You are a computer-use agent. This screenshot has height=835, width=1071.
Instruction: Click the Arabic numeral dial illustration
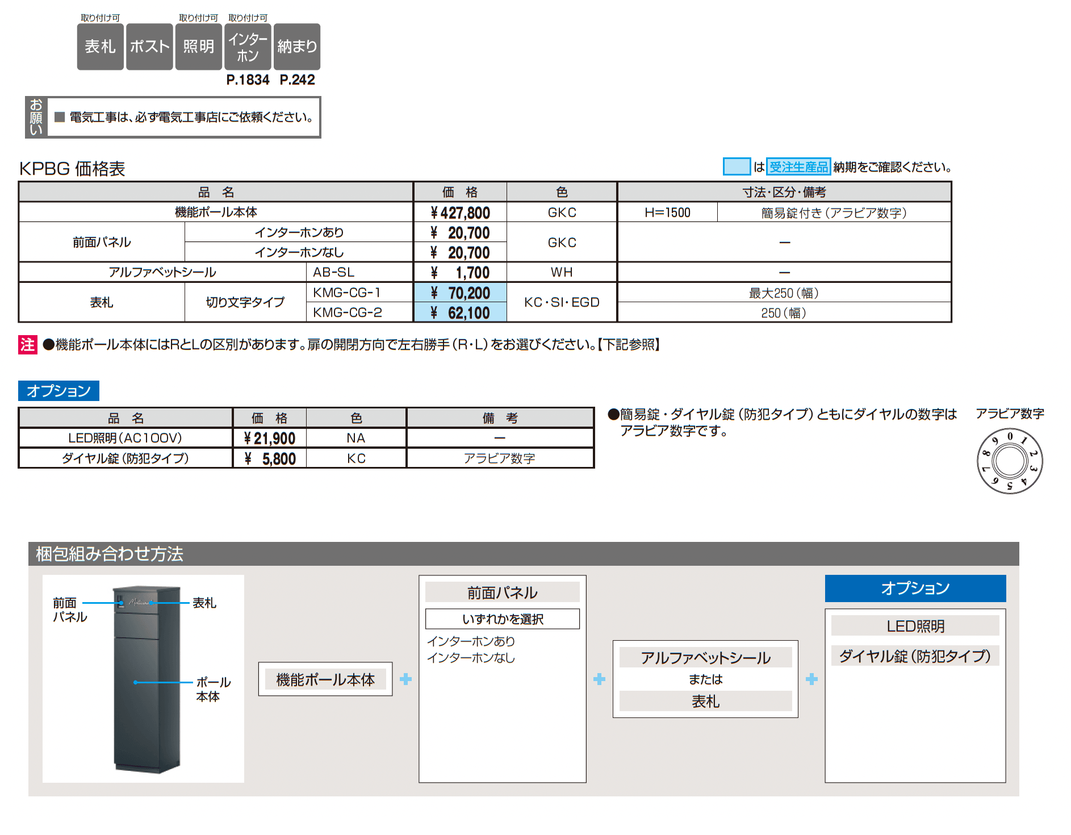coord(1010,461)
